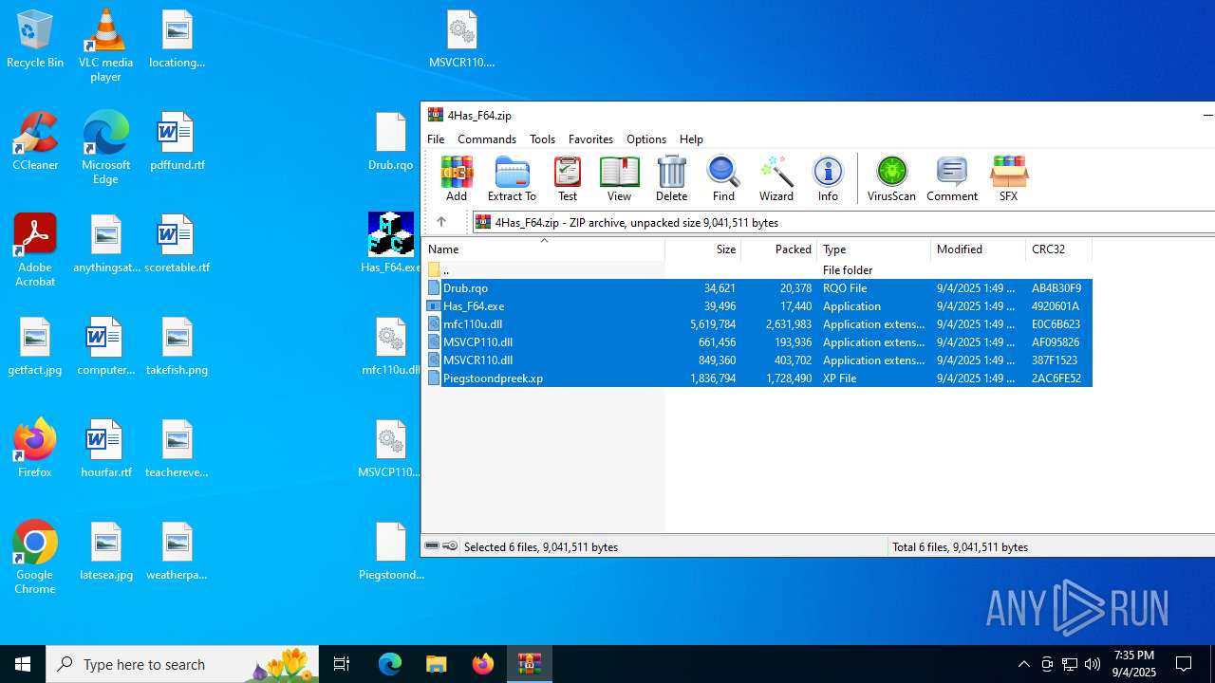Click the Delete trash toolbar icon
Viewport: 1215px width, 683px height.
[x=671, y=178]
